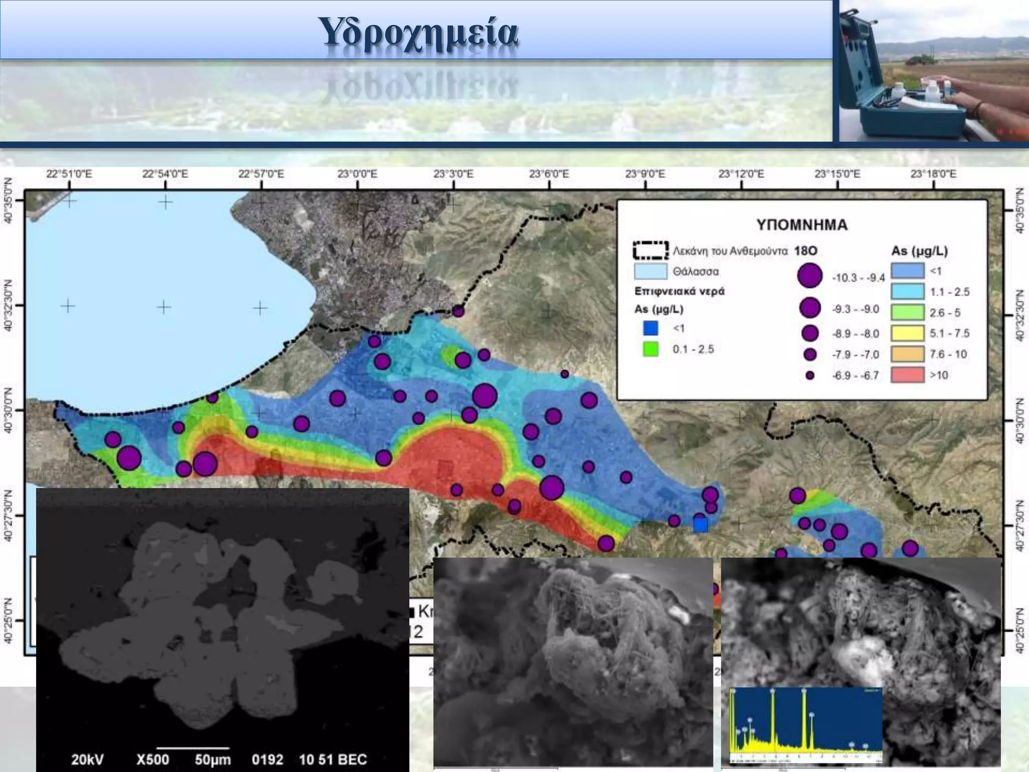Select the yellow 5.1 - 7.5 legend swatch
The height and width of the screenshot is (772, 1029).
(907, 333)
